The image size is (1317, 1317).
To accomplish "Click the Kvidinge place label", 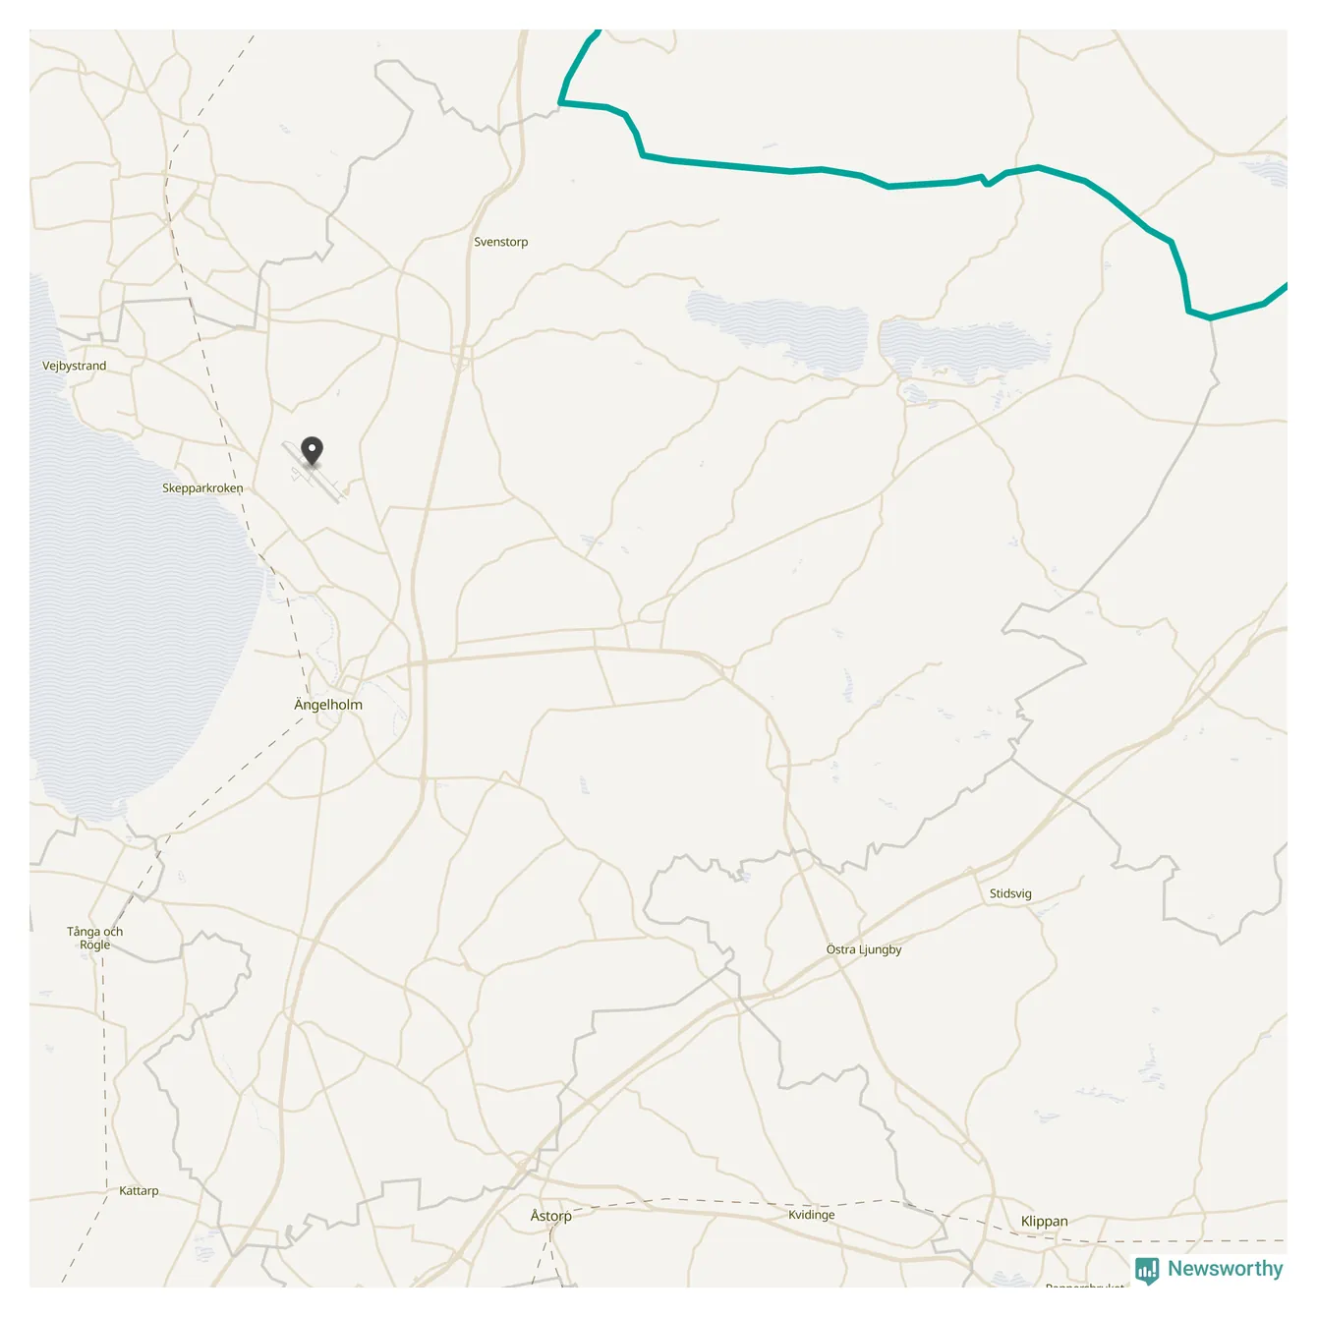I will [x=812, y=1216].
